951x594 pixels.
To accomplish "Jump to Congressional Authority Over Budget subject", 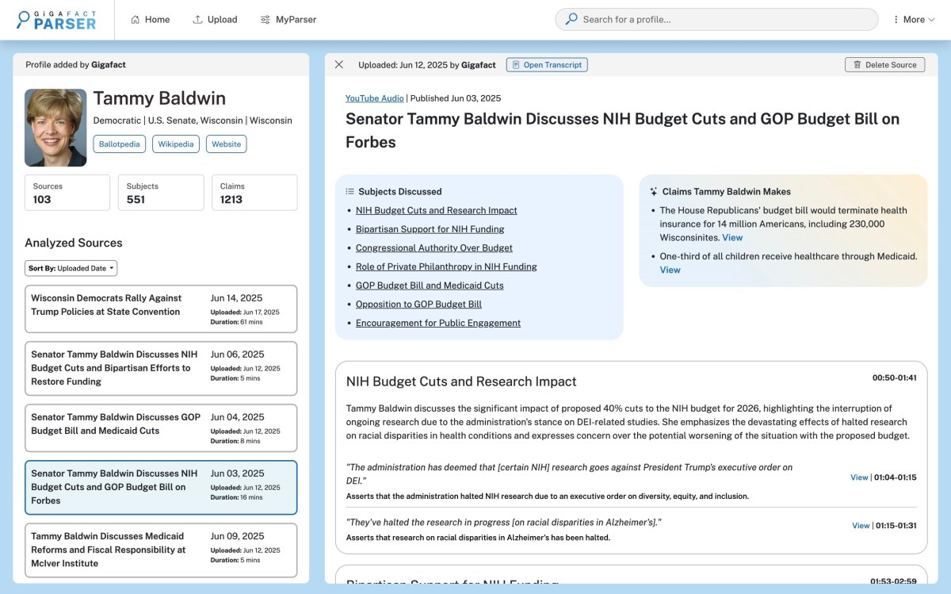I will (x=434, y=248).
